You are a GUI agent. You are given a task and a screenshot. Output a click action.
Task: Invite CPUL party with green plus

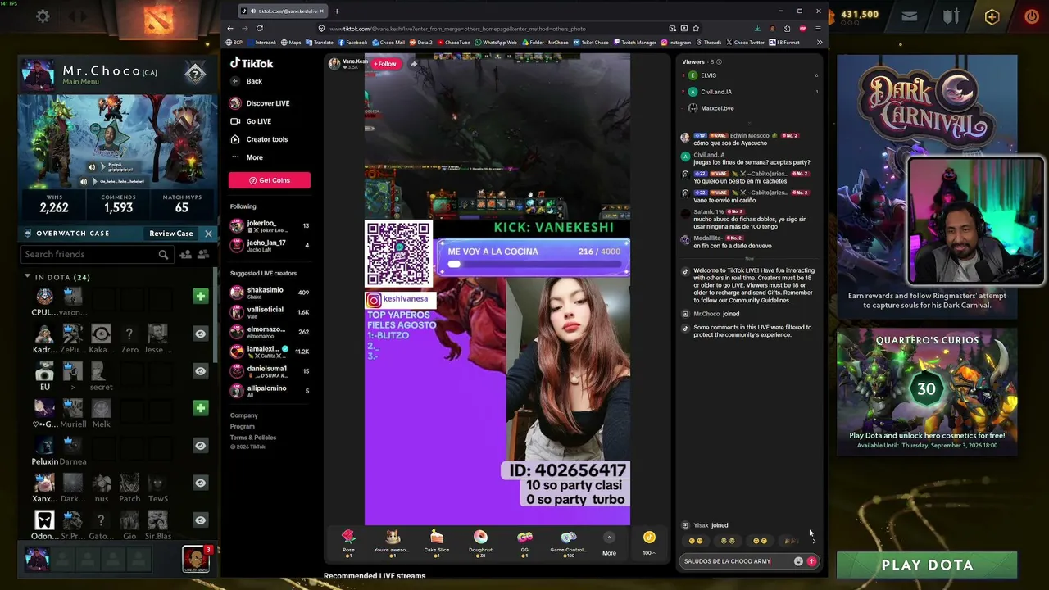(x=200, y=296)
